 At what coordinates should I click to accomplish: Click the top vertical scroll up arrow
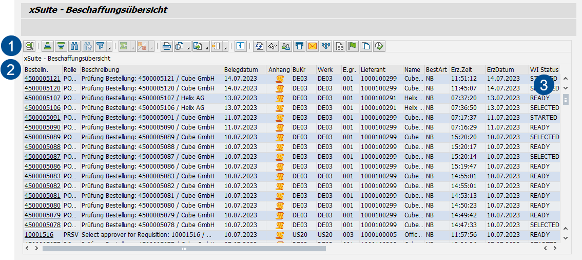click(x=565, y=79)
